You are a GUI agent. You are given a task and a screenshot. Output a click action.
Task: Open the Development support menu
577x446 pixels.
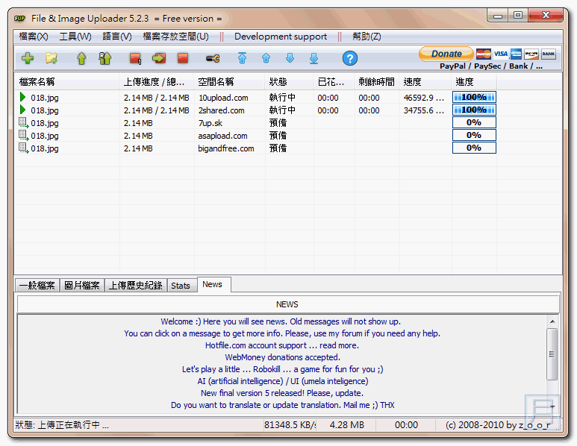pos(281,37)
